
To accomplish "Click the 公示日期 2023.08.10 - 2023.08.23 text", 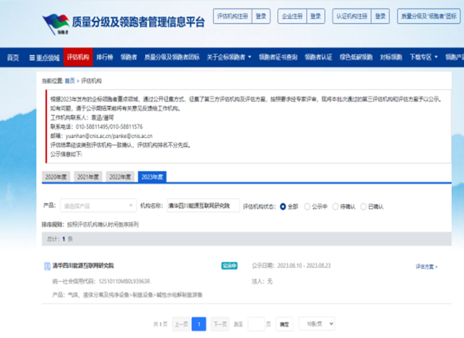I will [291, 265].
